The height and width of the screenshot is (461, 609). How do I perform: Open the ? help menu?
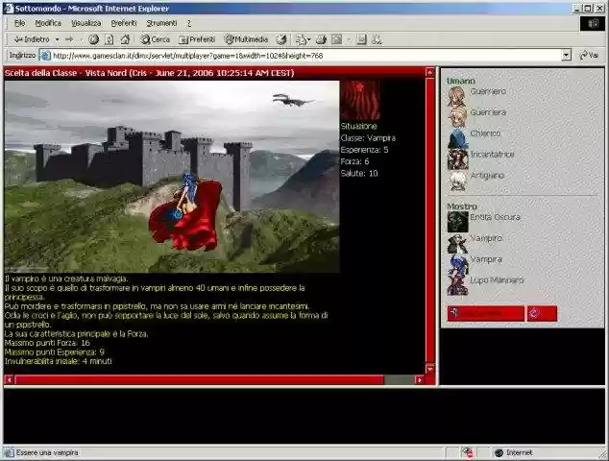coord(189,23)
